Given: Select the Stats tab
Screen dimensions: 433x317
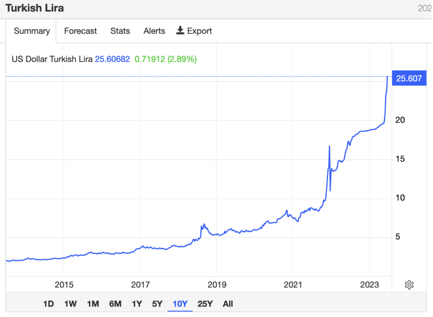Looking at the screenshot, I should point(120,31).
